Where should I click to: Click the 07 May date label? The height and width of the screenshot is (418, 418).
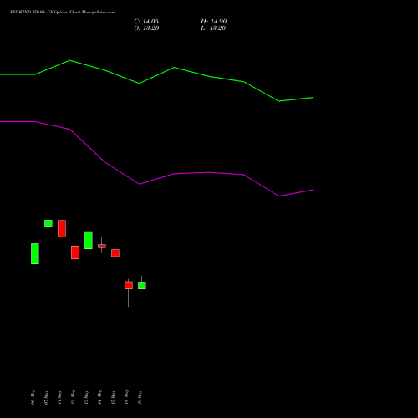pyautogui.click(x=46, y=397)
